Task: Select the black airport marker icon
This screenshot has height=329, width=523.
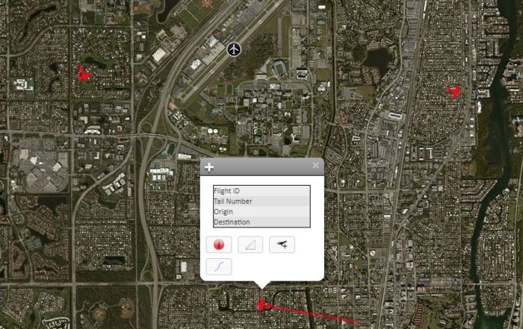Action: click(x=234, y=49)
